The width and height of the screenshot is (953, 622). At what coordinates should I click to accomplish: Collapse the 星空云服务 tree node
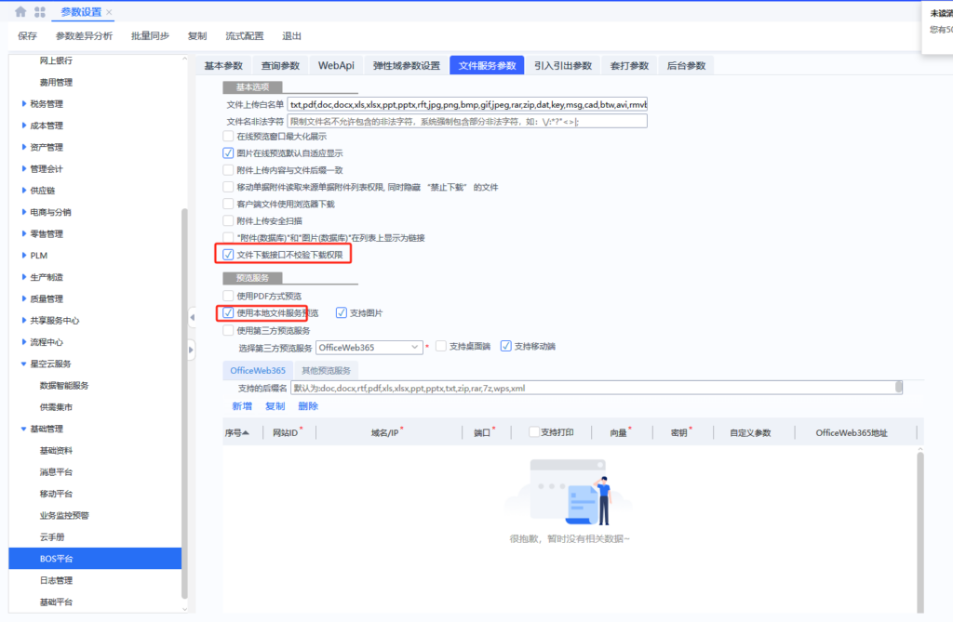point(24,364)
